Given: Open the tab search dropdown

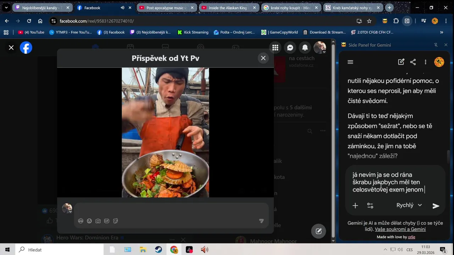Looking at the screenshot, I should click(x=6, y=7).
